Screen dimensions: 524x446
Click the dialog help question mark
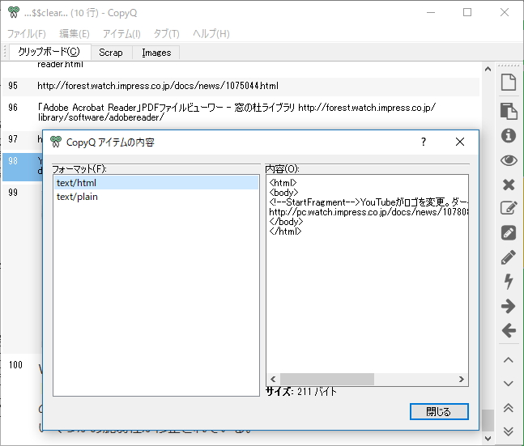424,142
